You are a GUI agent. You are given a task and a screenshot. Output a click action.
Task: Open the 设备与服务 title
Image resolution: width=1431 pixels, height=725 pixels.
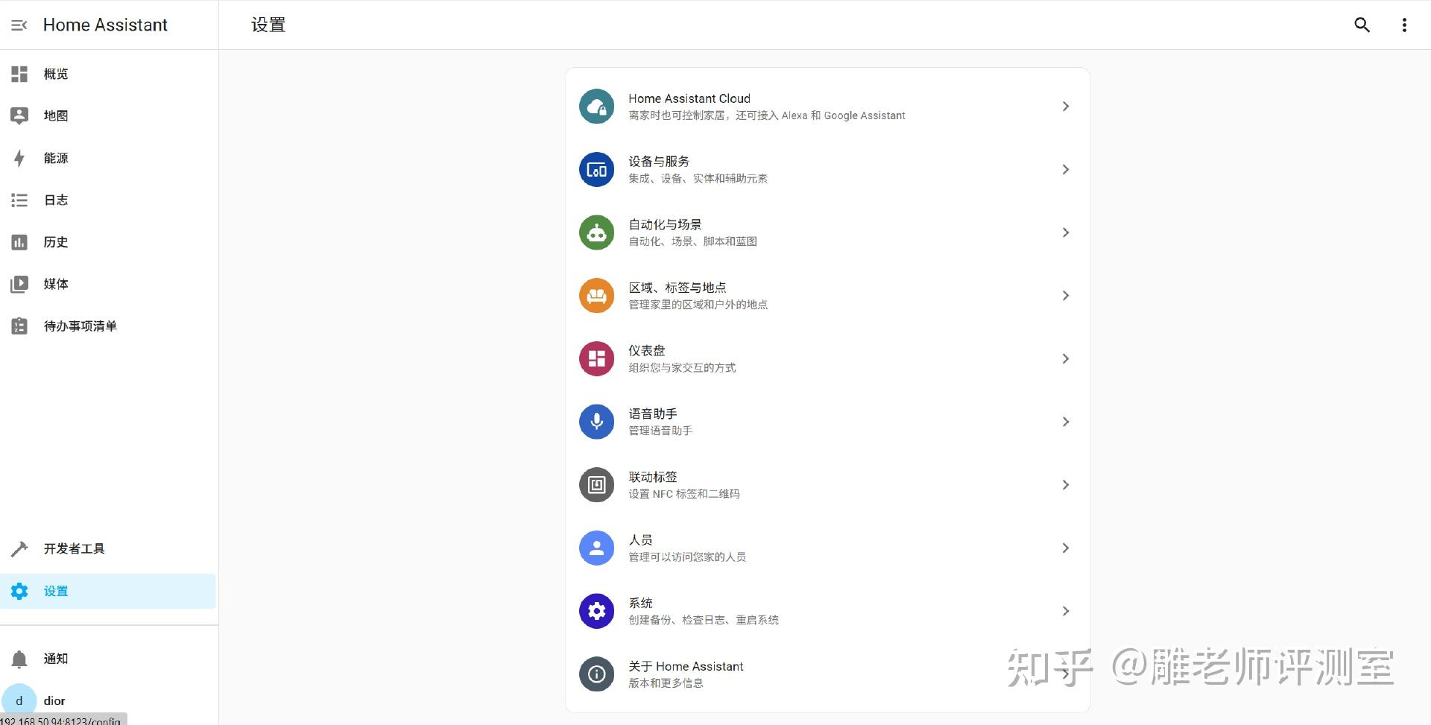tap(659, 162)
